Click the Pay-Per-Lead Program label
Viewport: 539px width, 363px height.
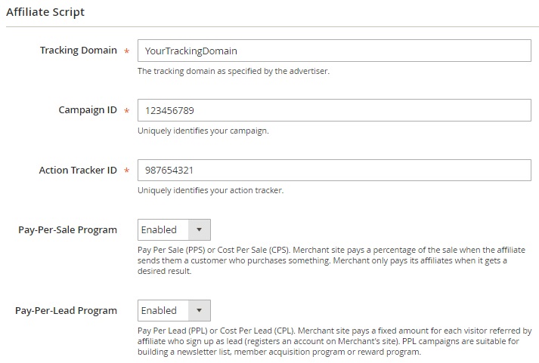click(66, 310)
